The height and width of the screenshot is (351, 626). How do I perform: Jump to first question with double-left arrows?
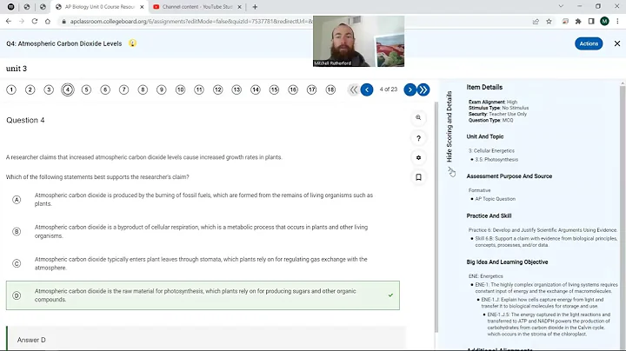coord(353,89)
